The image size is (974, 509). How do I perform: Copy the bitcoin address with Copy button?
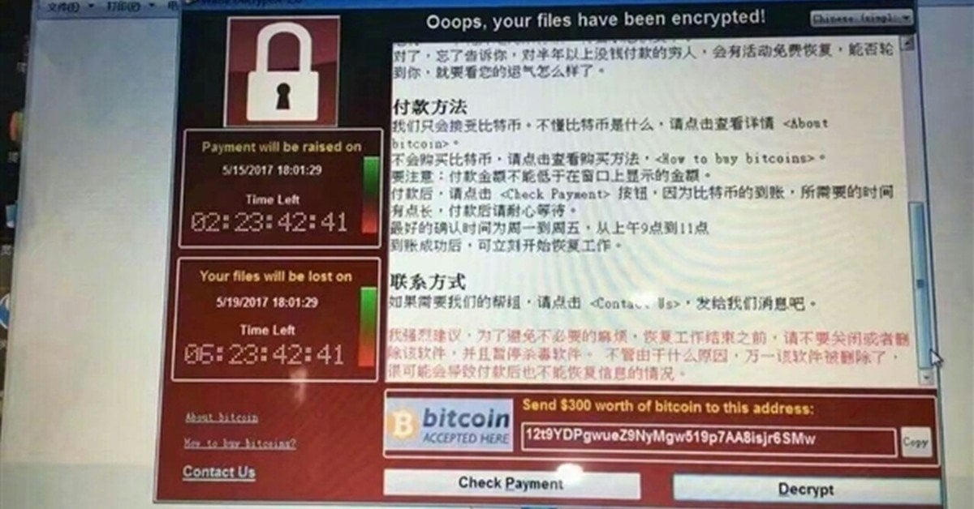(916, 442)
